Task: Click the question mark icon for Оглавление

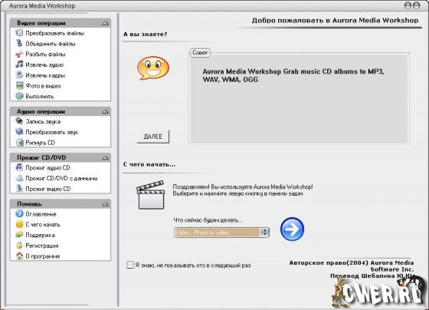Action: pyautogui.click(x=19, y=214)
